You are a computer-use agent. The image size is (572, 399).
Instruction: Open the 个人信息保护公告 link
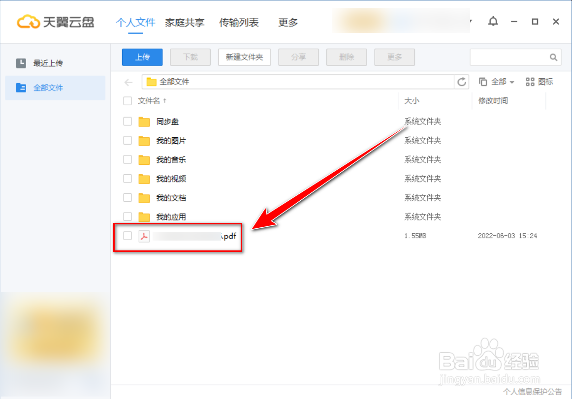pyautogui.click(x=533, y=392)
